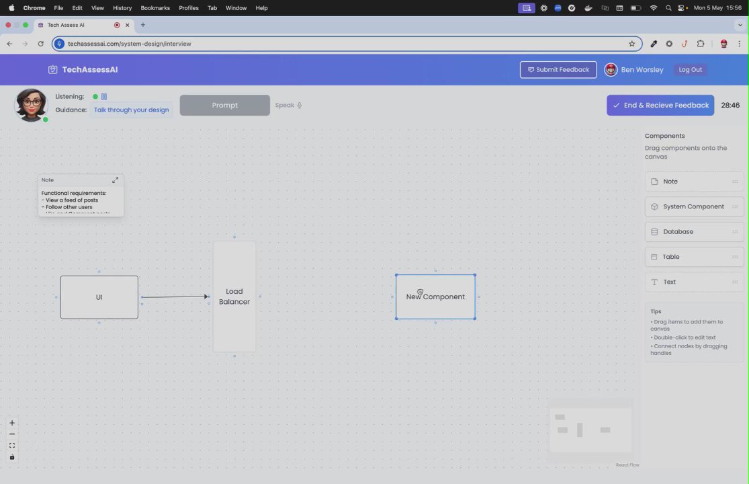Expand the Note with its arrows icon
This screenshot has width=749, height=484.
click(x=115, y=180)
